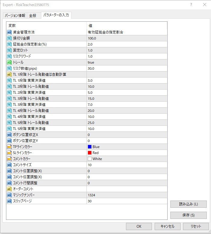Click the icon beside 証拠金の指定割合(%)
Image resolution: width=211 pixels, height=234 pixels.
click(9, 44)
